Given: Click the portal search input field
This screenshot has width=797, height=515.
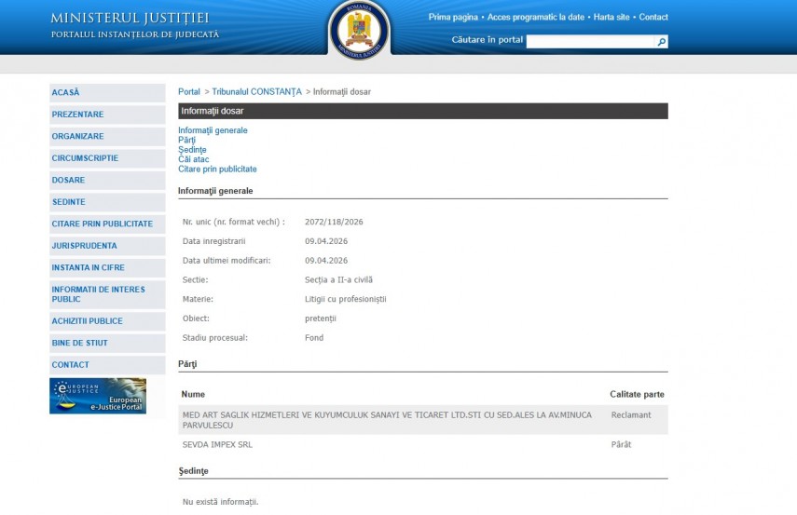Looking at the screenshot, I should (x=590, y=42).
